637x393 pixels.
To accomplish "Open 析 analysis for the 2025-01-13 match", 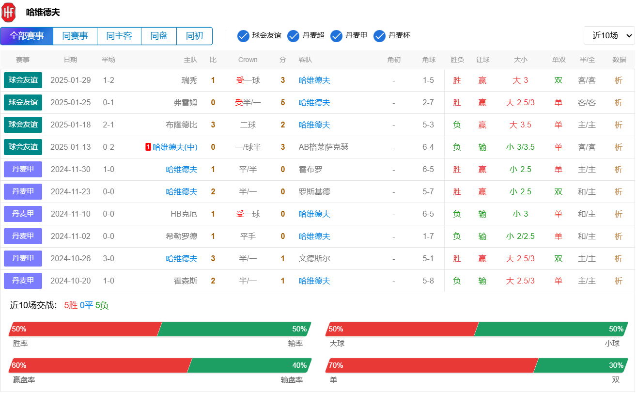I will click(619, 147).
